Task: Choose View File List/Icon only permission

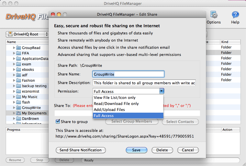Action: pyautogui.click(x=128, y=98)
